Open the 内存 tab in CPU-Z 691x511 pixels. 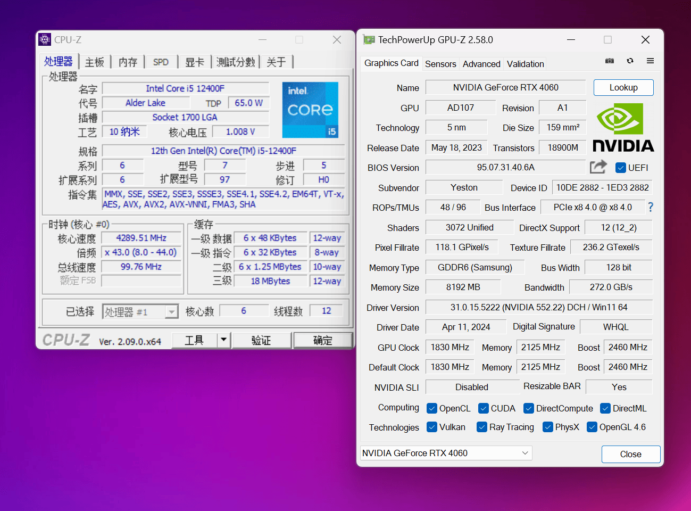128,62
